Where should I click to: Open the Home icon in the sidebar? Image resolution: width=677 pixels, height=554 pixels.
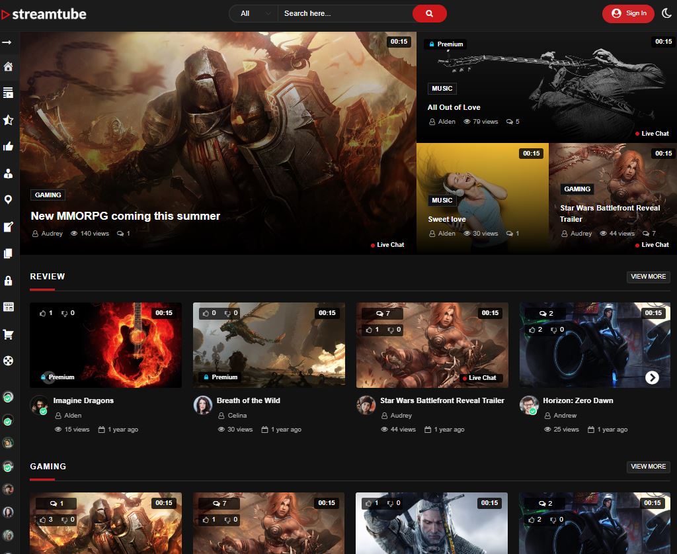coord(8,67)
